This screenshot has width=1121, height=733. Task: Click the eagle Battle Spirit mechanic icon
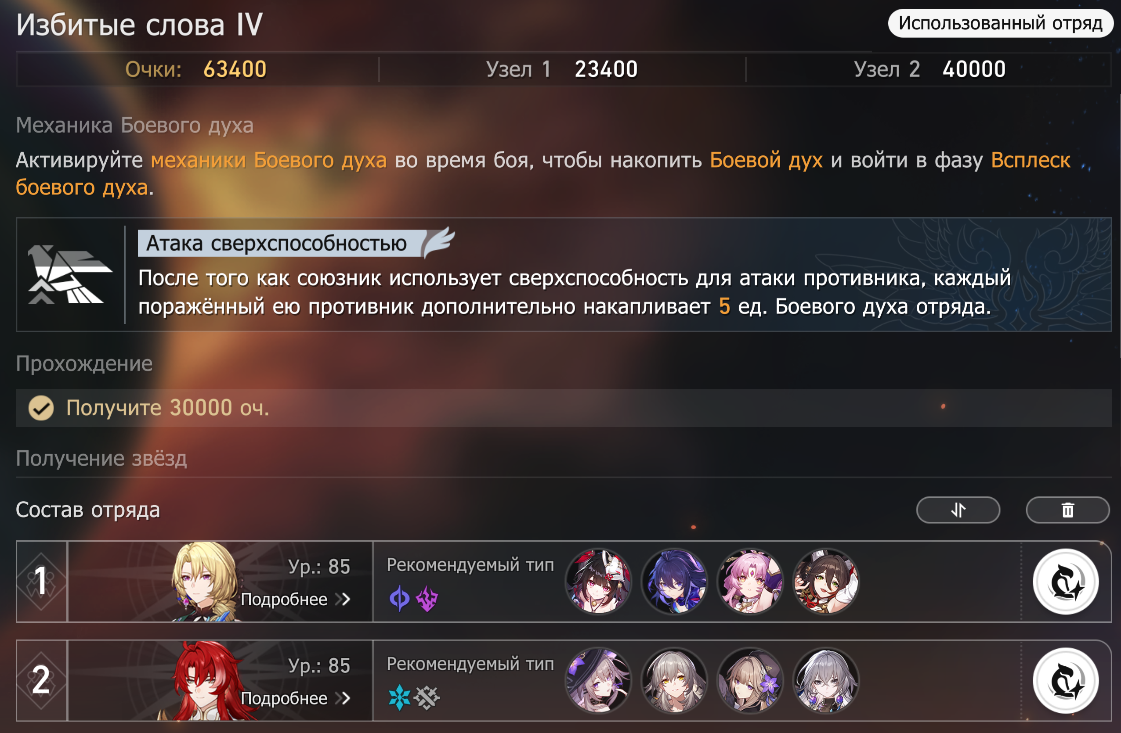70,274
